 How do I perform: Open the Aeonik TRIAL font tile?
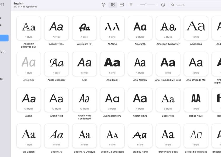[x=57, y=28]
